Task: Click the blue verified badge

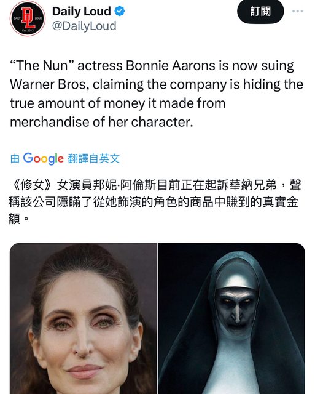Action: click(x=120, y=11)
